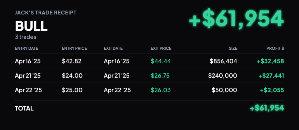Click the $856,404 trade size value

coord(223,61)
